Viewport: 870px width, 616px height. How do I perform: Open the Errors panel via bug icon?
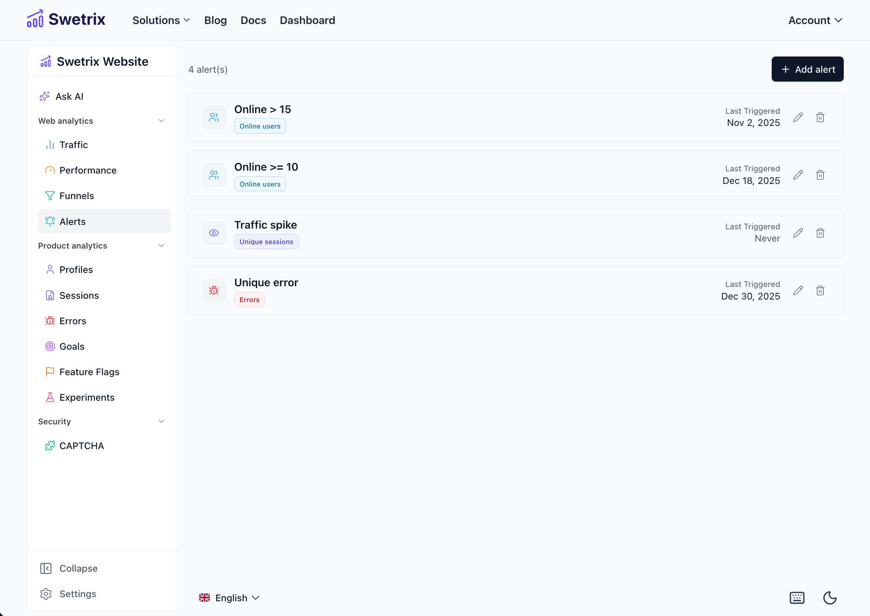point(50,321)
